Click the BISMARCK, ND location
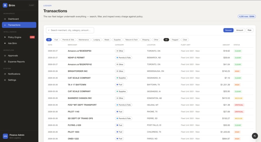 154,58
